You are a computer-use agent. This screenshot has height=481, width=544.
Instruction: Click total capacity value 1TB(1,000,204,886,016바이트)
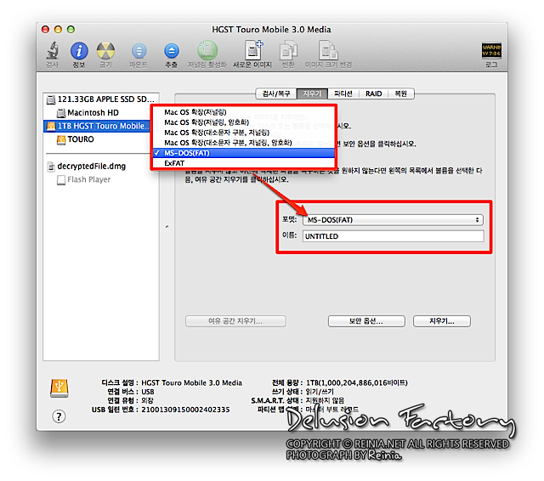point(357,383)
